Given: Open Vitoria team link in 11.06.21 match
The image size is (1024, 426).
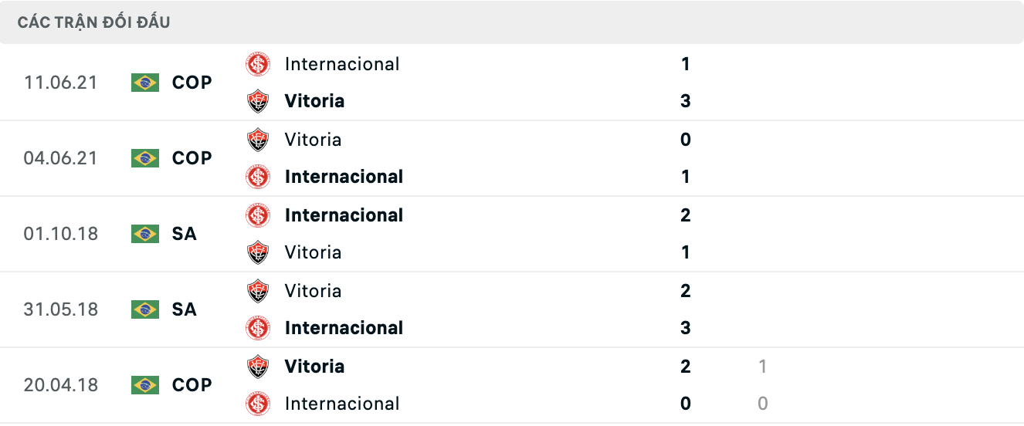Looking at the screenshot, I should (x=314, y=101).
